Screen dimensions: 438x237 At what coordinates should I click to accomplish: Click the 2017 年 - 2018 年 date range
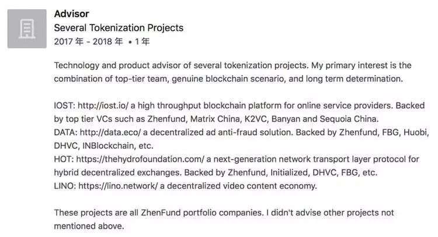(89, 42)
